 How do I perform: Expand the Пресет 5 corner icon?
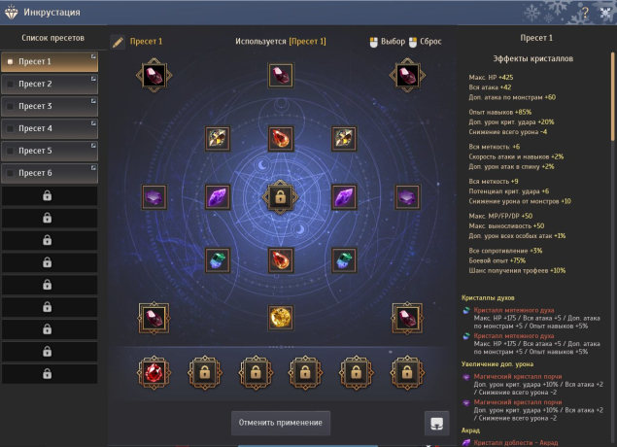click(x=93, y=146)
